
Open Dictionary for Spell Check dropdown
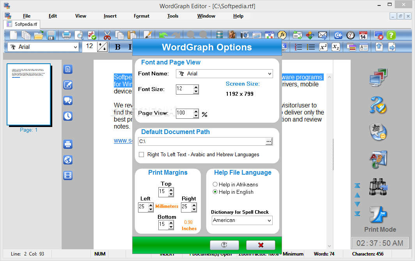point(269,220)
